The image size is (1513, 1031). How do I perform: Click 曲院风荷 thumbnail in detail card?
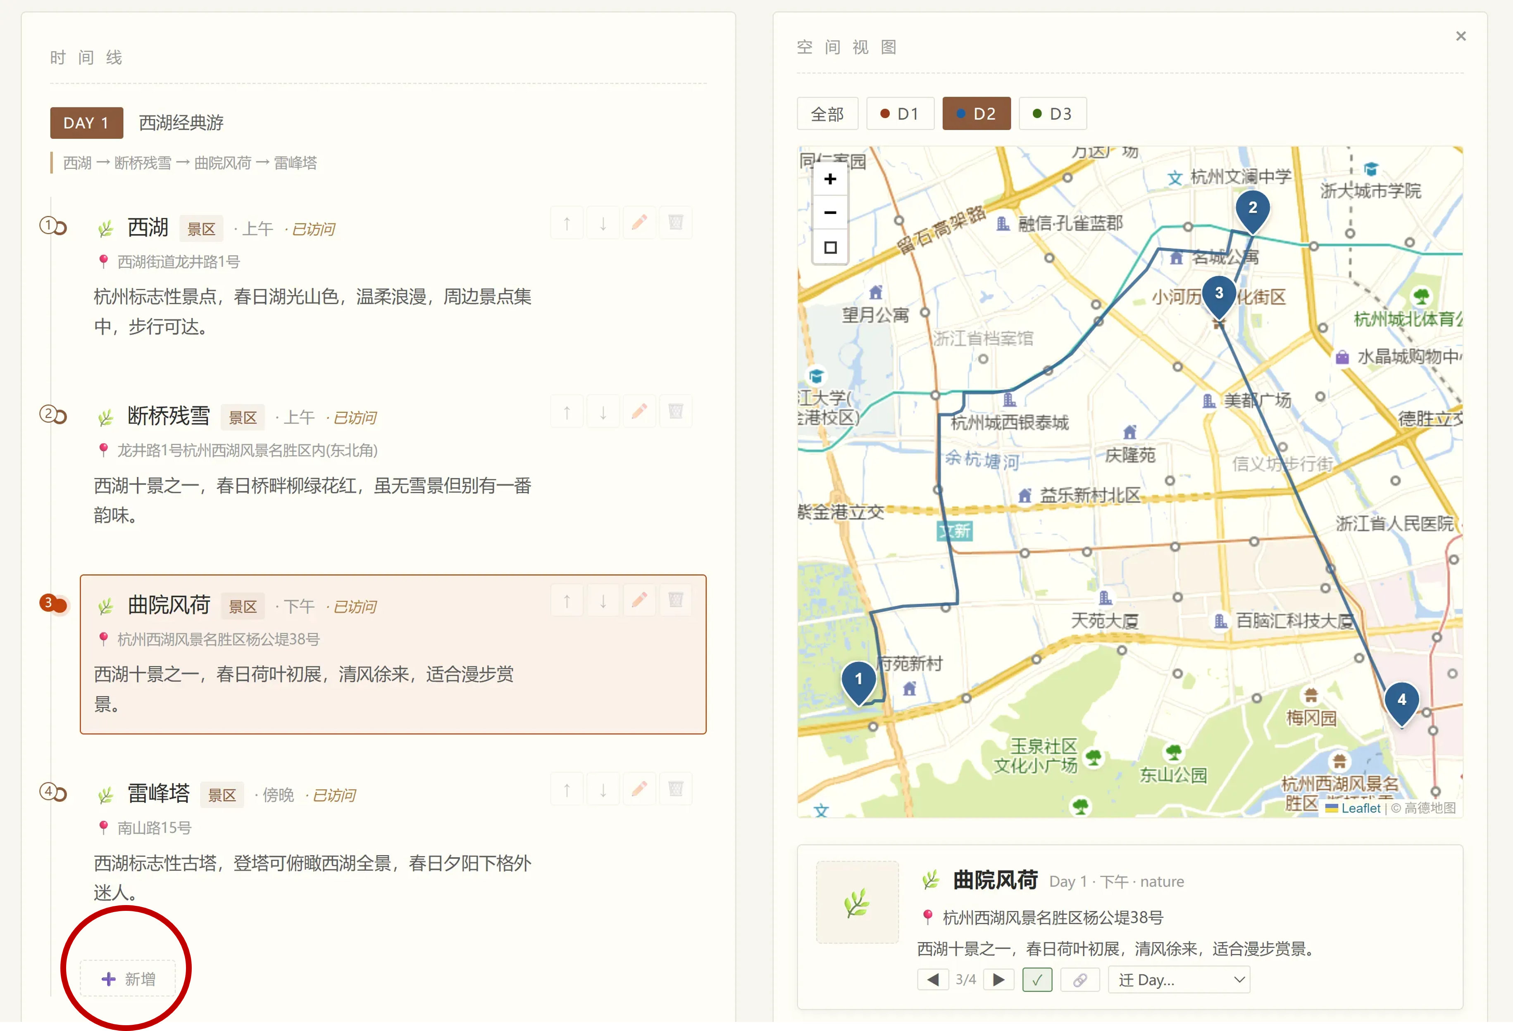coord(858,902)
